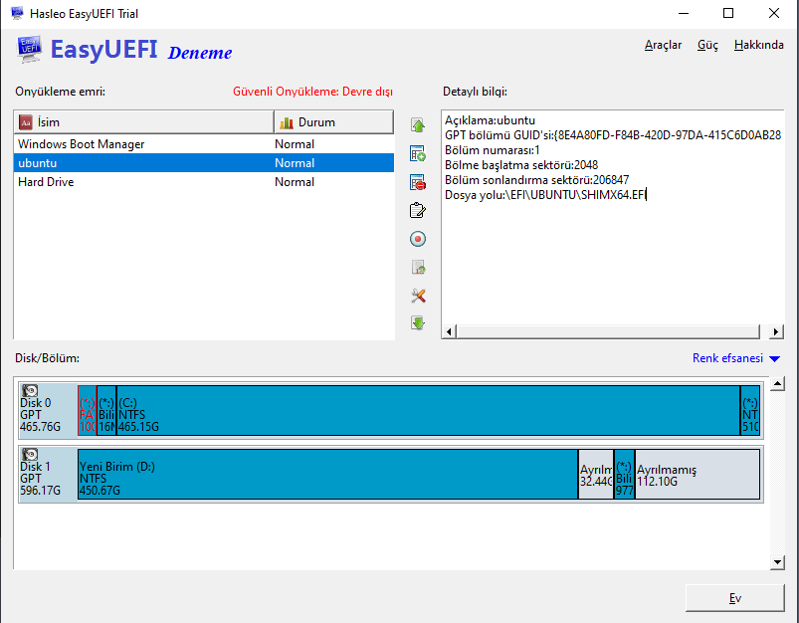This screenshot has width=799, height=623.
Task: Click the disk list scroll-down arrow
Action: [777, 562]
